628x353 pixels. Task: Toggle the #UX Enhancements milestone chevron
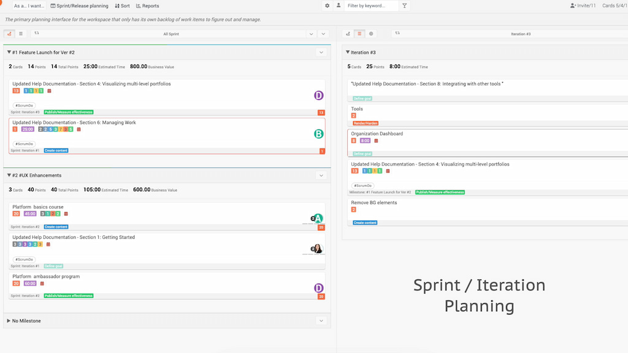click(x=321, y=175)
